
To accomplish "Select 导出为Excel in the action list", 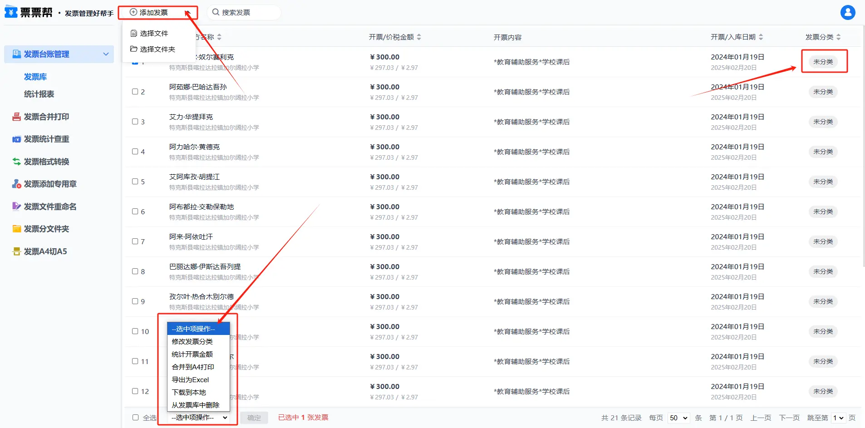I will click(190, 379).
